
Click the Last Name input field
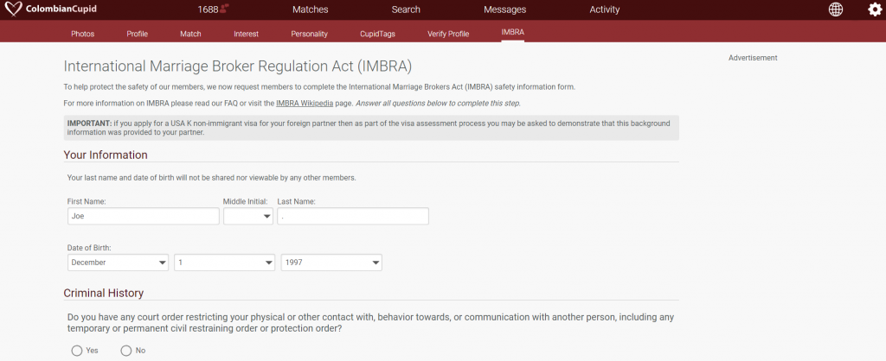tap(353, 216)
